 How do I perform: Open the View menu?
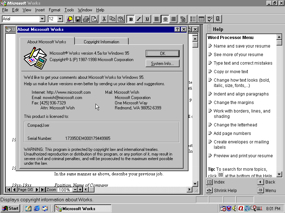27,10
